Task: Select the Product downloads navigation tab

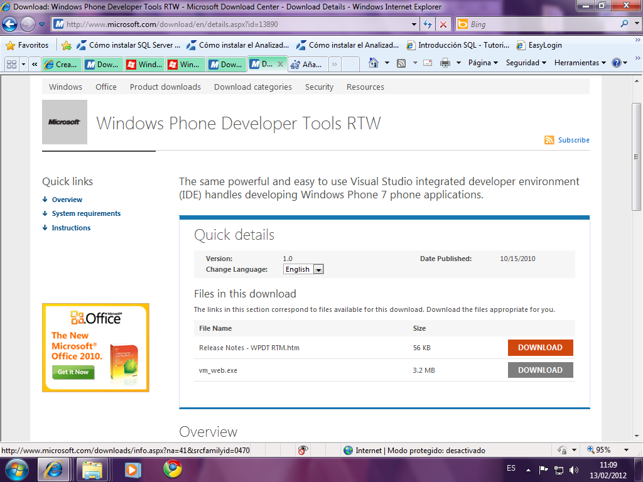Action: click(165, 87)
